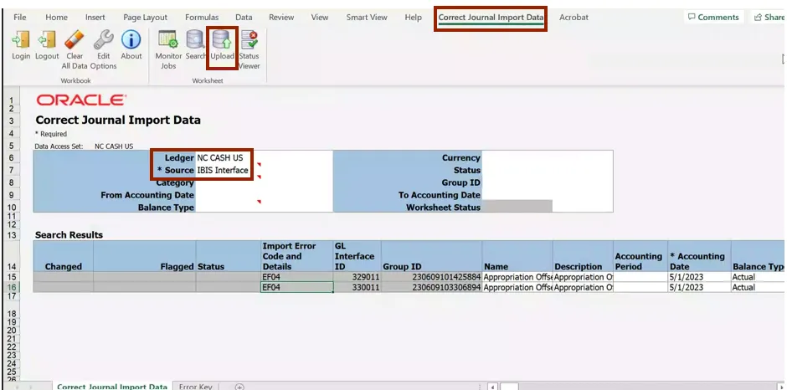
Task: Select row header 15
Action: [x=12, y=277]
